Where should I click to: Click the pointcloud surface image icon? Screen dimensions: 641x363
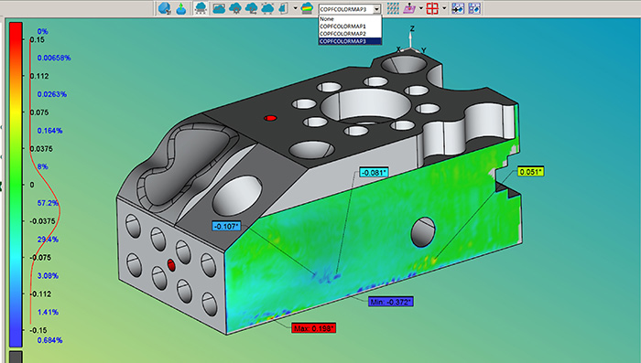(219, 8)
